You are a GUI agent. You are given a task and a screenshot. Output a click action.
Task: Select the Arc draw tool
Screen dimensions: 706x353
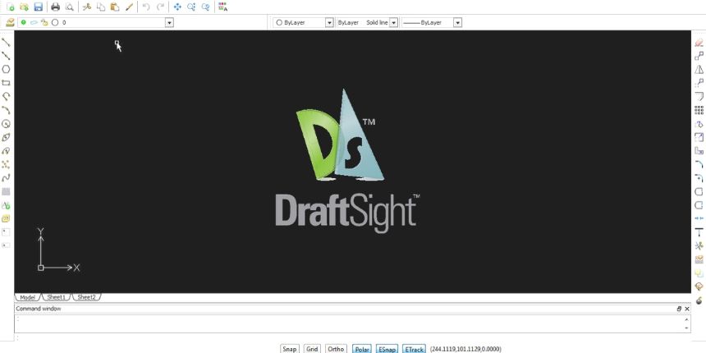6,110
